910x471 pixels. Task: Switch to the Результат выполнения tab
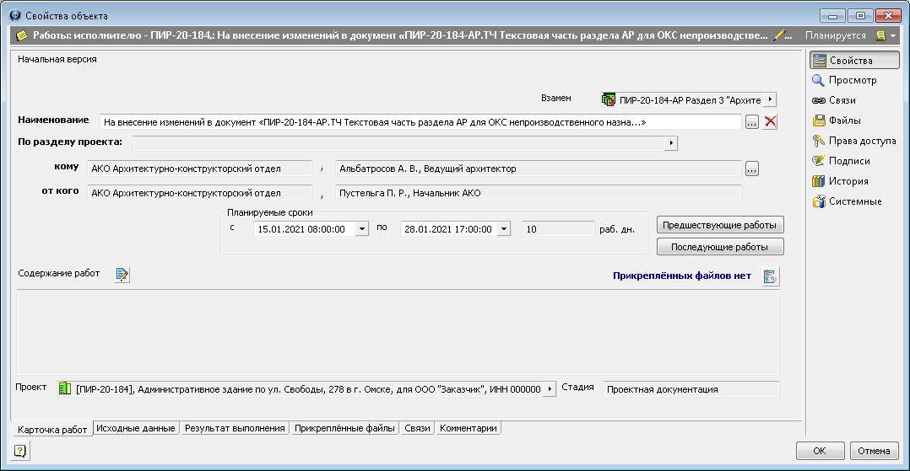(x=235, y=428)
